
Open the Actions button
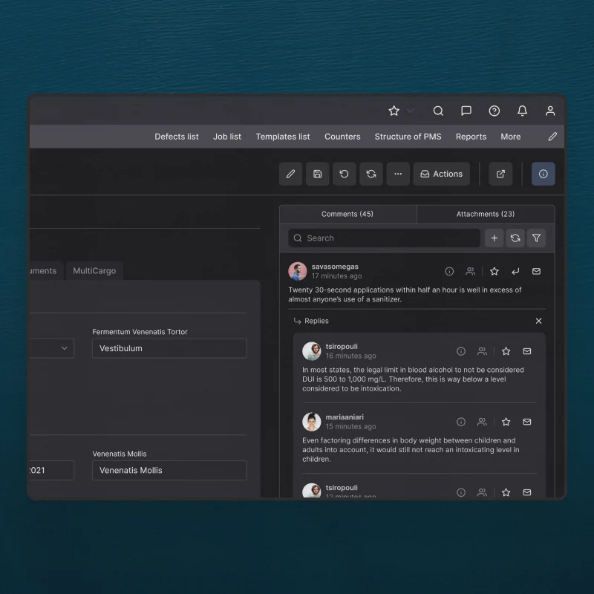click(x=441, y=174)
